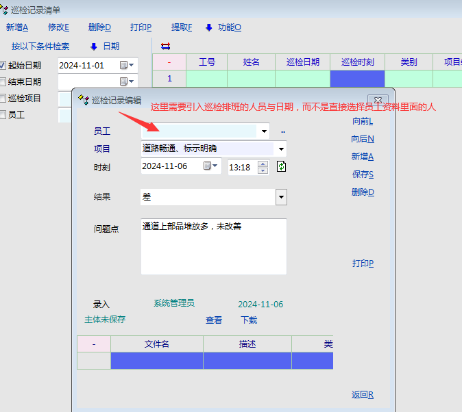Click 打印P in the main toolbar
The height and width of the screenshot is (412, 462).
[x=141, y=27]
